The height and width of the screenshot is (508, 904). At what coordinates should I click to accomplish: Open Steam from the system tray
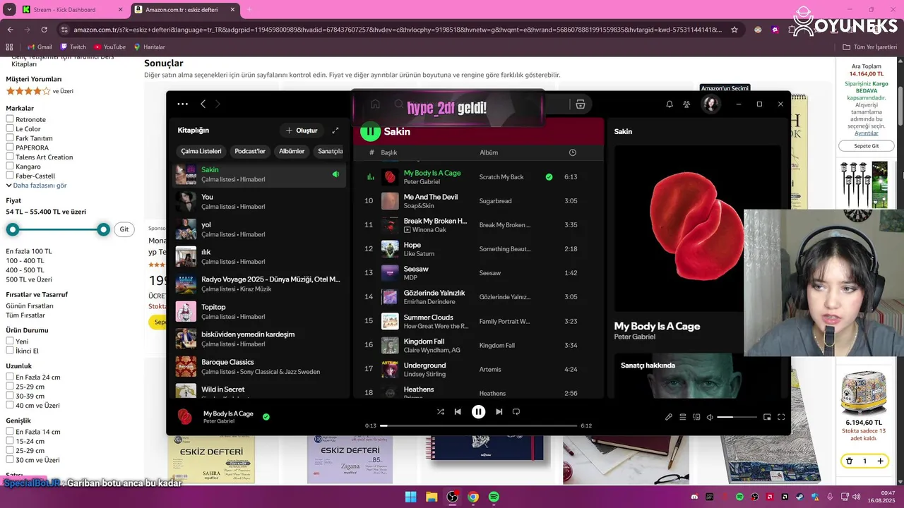[x=799, y=497]
